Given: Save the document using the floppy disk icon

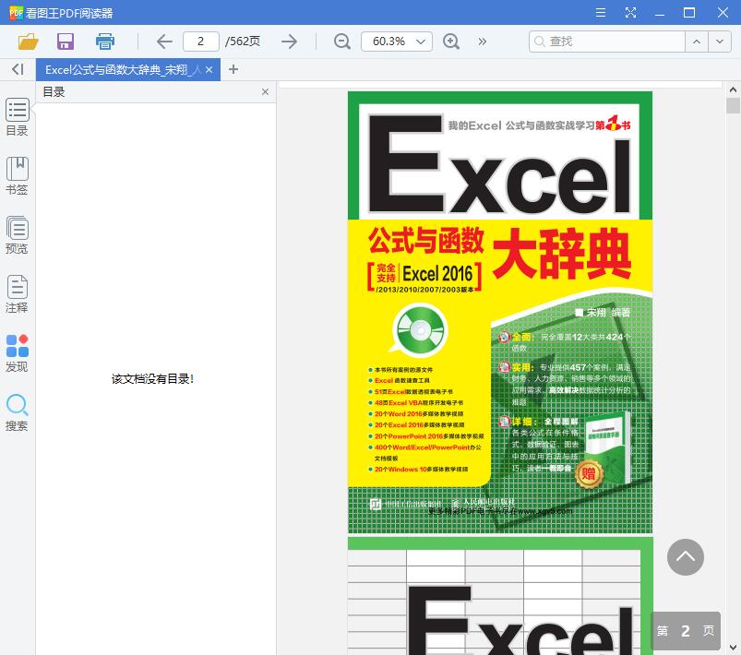Looking at the screenshot, I should [x=66, y=42].
